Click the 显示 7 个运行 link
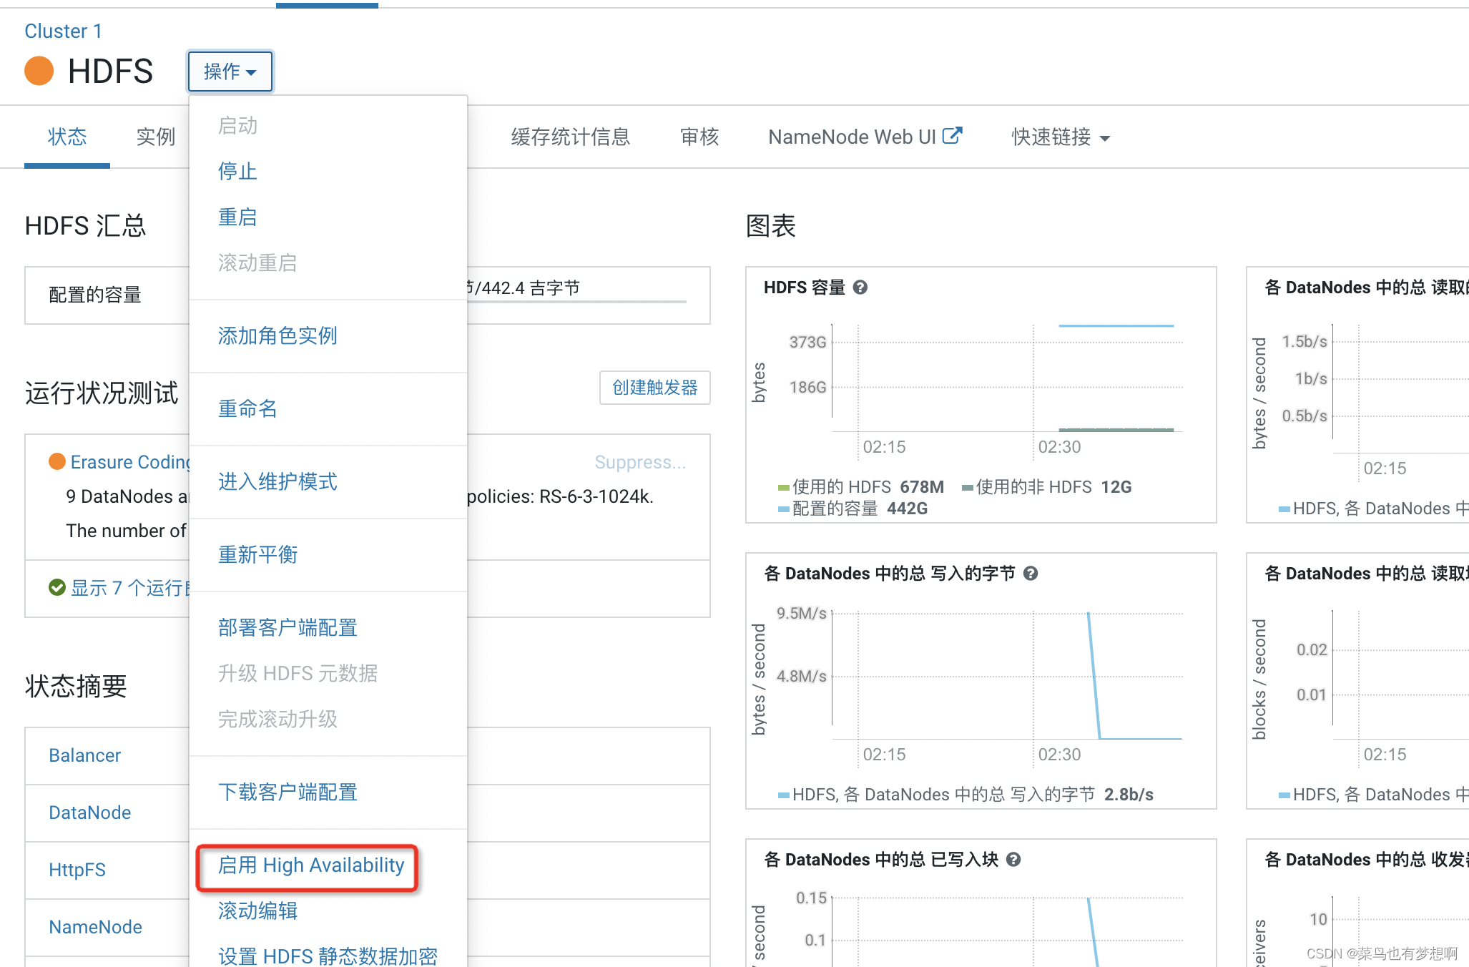This screenshot has width=1469, height=967. 129,588
